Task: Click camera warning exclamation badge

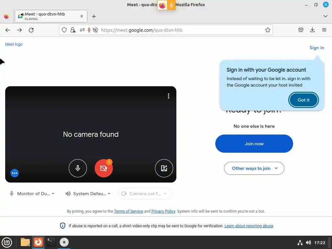Action: click(109, 162)
